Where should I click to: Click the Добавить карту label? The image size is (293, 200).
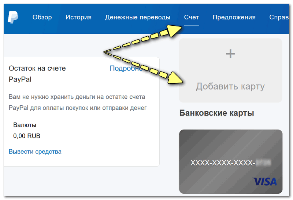tap(230, 87)
